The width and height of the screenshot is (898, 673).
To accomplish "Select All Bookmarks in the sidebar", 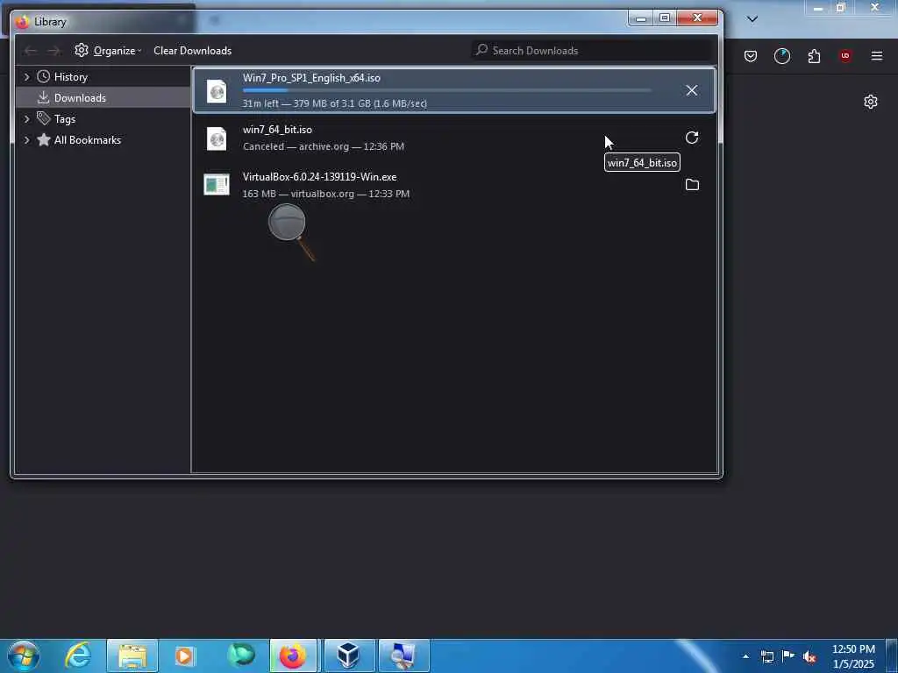I will (87, 140).
